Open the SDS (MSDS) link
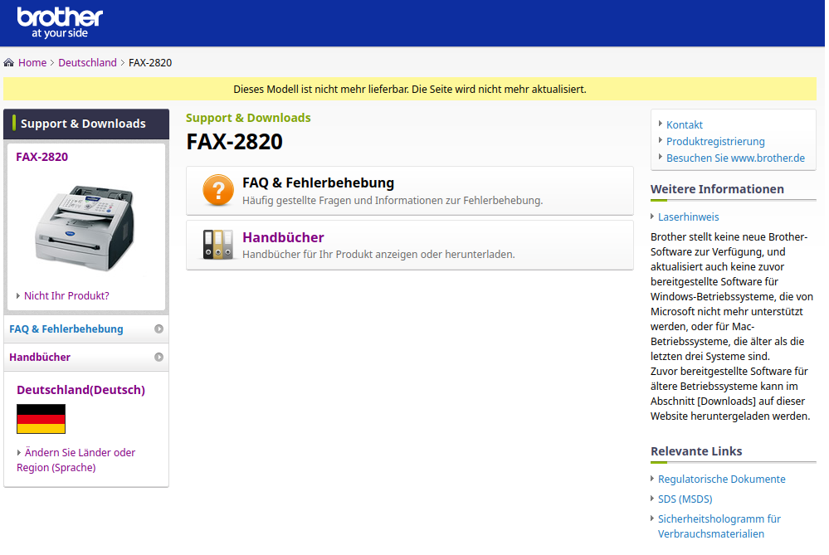 (685, 499)
